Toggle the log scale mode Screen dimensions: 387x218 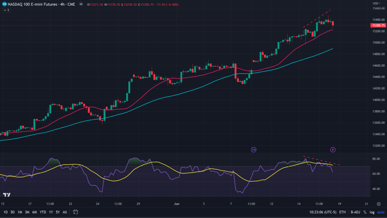click(x=372, y=212)
